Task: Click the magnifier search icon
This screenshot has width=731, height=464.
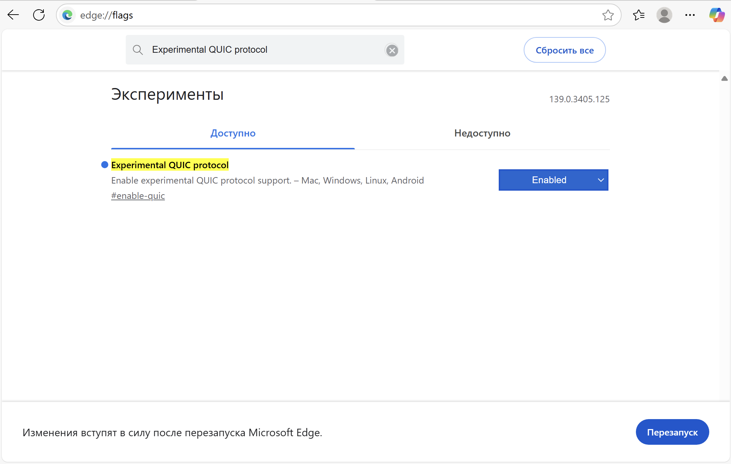Action: (x=138, y=50)
